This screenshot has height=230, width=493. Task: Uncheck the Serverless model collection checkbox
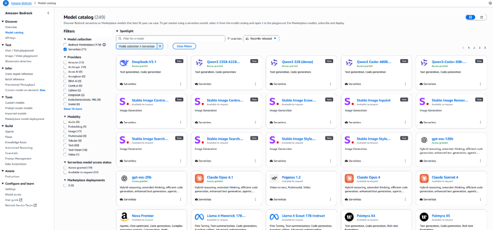pyautogui.click(x=65, y=49)
